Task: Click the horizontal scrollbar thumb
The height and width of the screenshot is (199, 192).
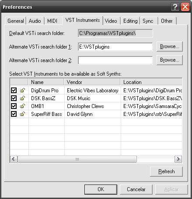Action: (77, 159)
